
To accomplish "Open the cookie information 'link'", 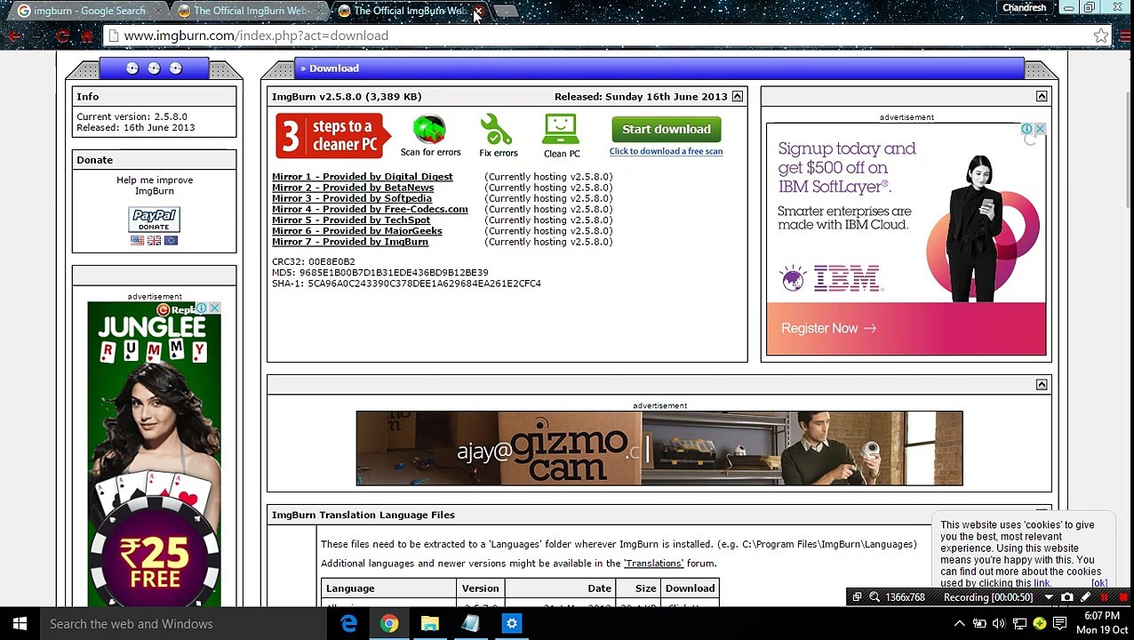I will pyautogui.click(x=1042, y=584).
